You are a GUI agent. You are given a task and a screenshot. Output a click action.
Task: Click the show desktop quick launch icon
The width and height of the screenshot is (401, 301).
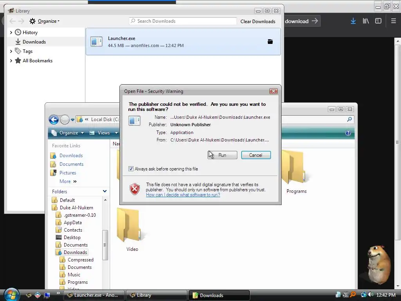pos(47,295)
